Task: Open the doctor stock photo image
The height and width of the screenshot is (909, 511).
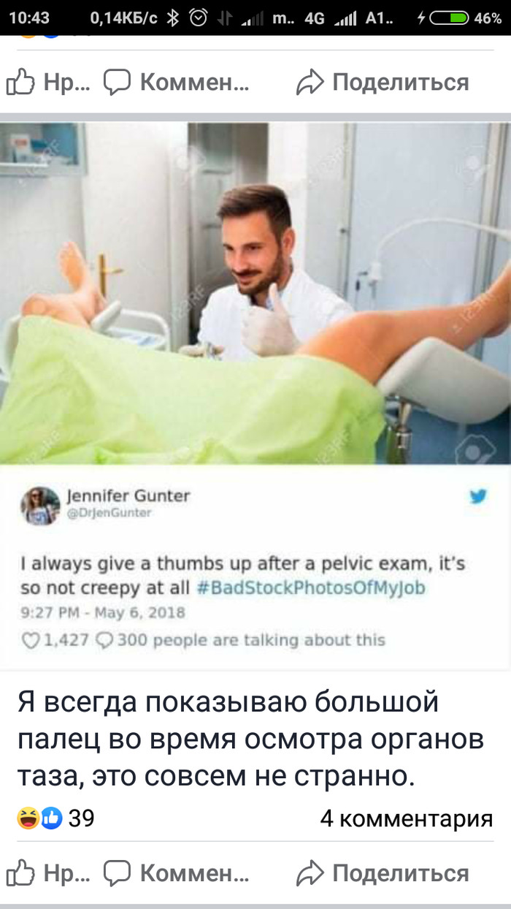Action: point(255,293)
